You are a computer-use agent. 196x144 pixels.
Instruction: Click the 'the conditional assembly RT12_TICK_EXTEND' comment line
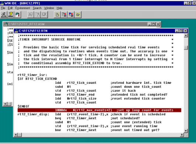point(73,63)
